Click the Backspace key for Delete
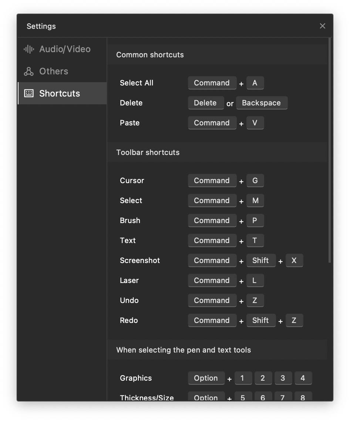Viewport: 350px width, 421px height. [x=262, y=103]
